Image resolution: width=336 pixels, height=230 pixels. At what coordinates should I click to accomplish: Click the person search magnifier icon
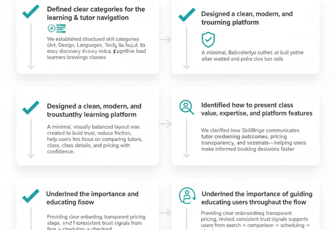[187, 107]
